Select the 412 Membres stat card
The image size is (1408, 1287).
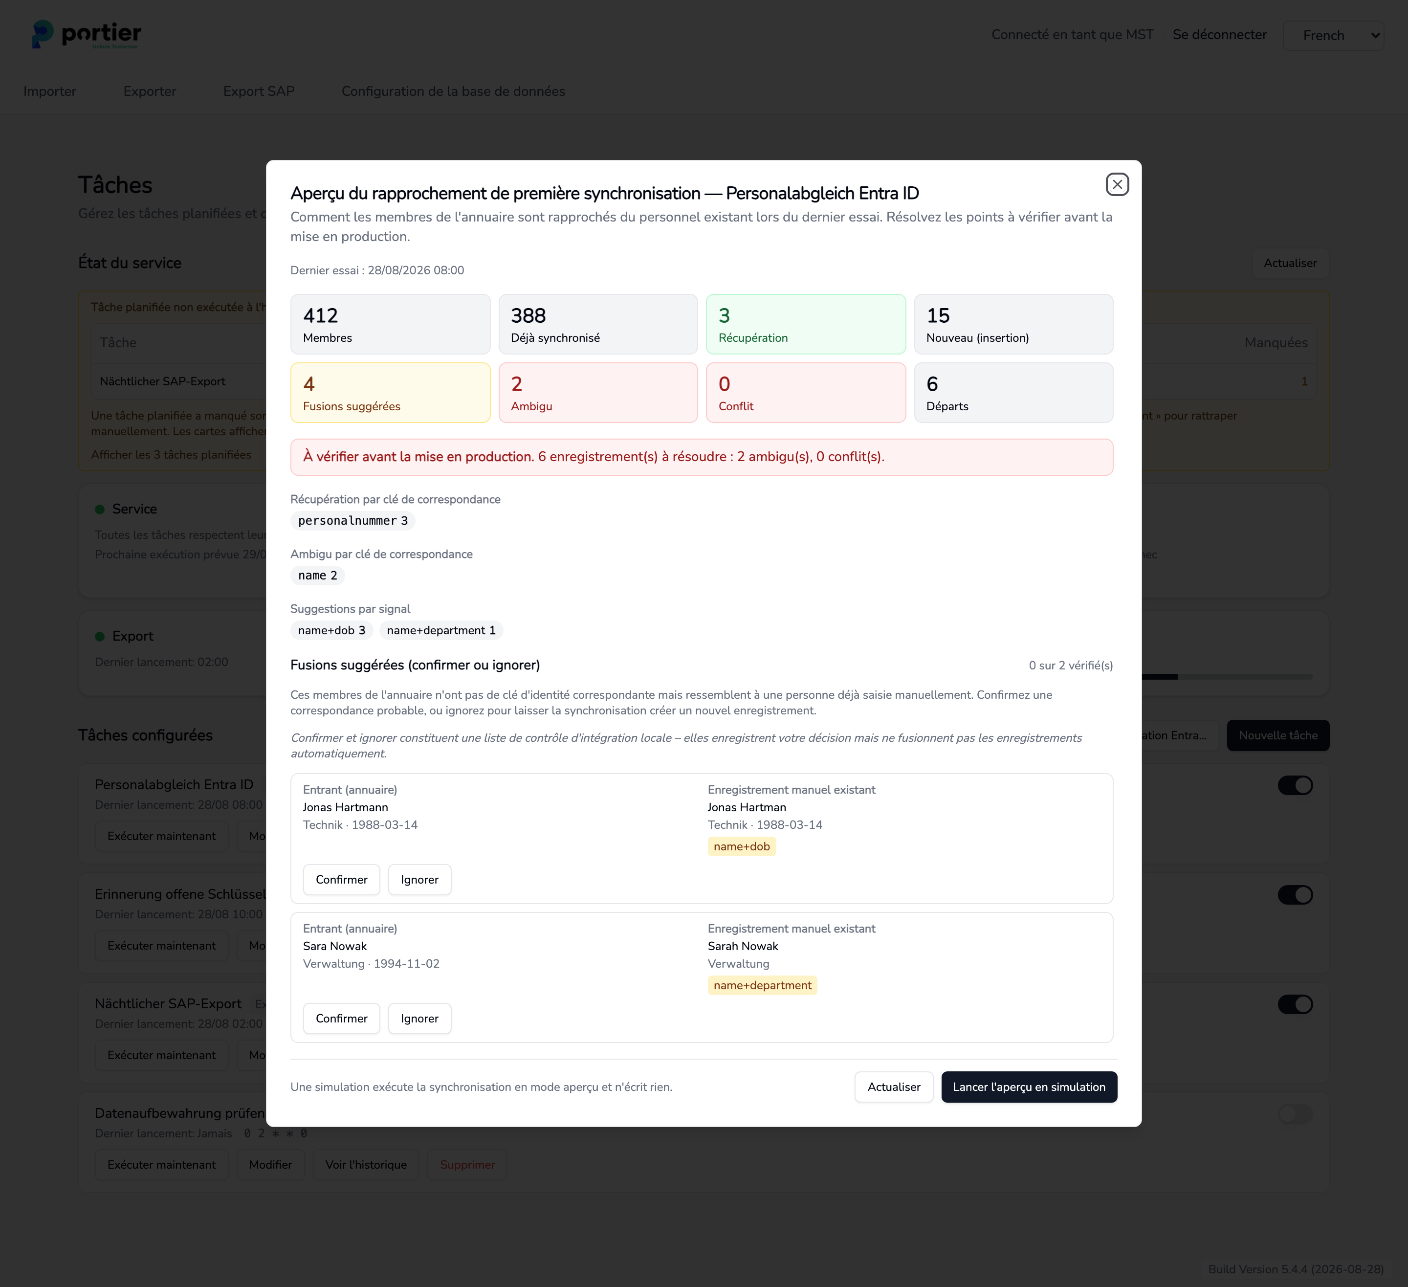pyautogui.click(x=391, y=324)
